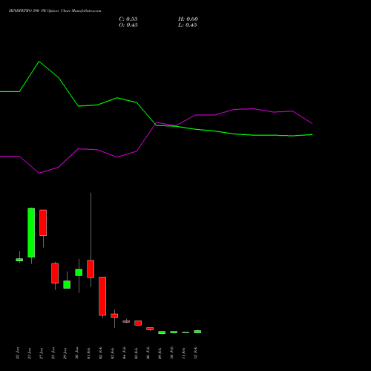Click the low value L: 0.45

tap(188, 25)
